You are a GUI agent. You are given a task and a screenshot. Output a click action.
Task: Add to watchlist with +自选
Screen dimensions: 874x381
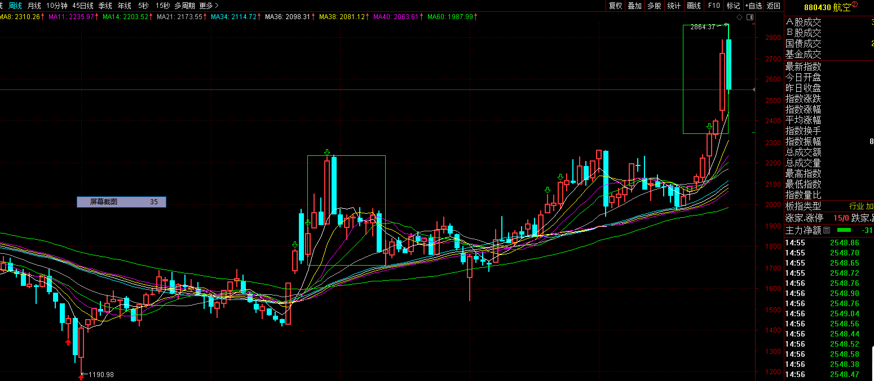coord(753,6)
